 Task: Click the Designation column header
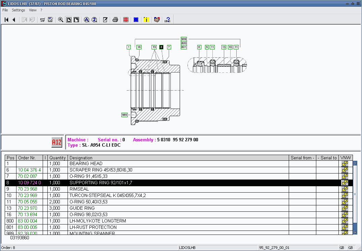pos(178,158)
